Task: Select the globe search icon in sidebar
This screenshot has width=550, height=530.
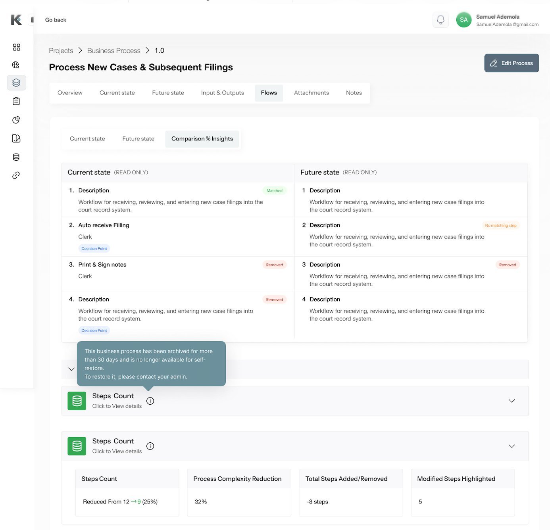Action: tap(16, 65)
